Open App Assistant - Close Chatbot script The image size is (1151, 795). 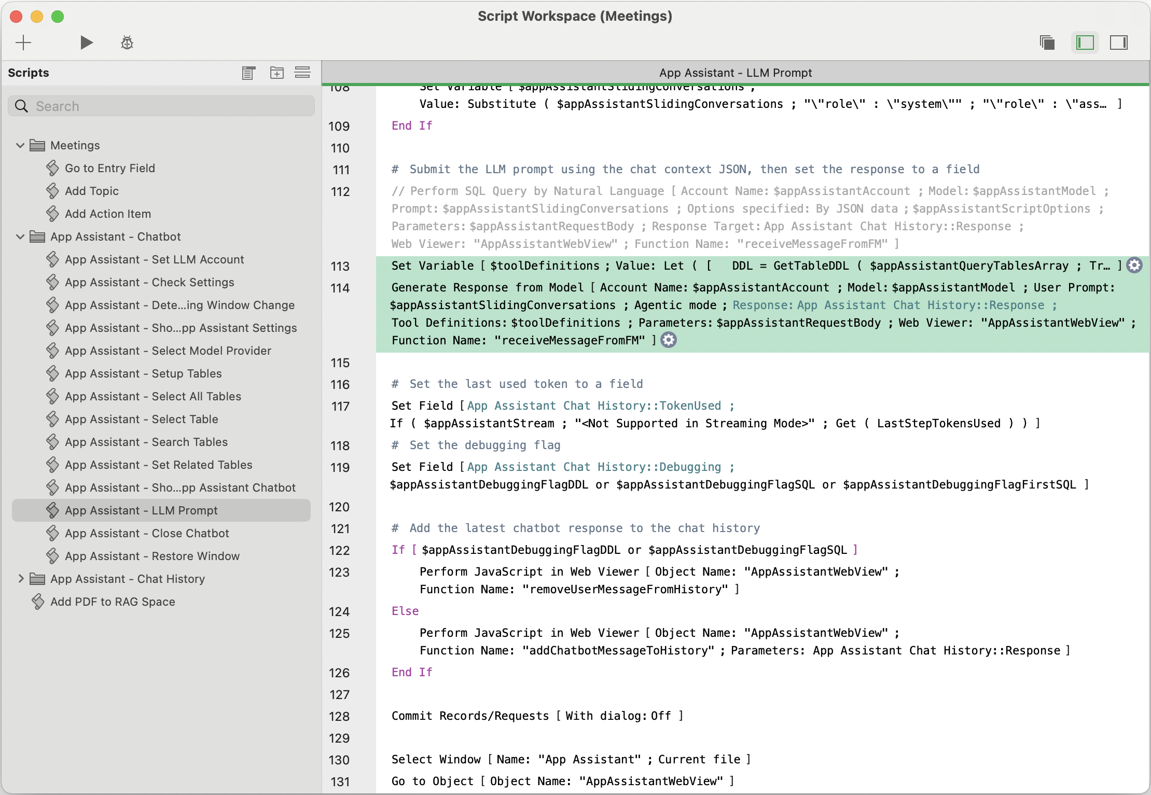(x=147, y=534)
